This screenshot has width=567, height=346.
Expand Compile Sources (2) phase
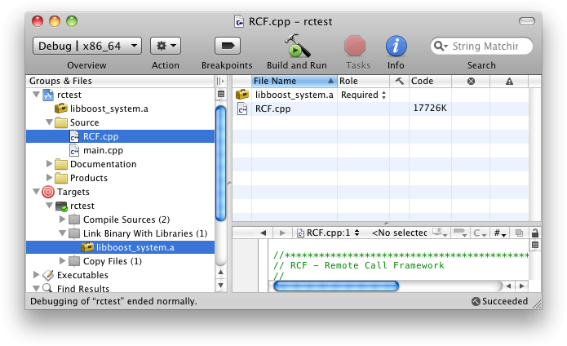(x=62, y=219)
